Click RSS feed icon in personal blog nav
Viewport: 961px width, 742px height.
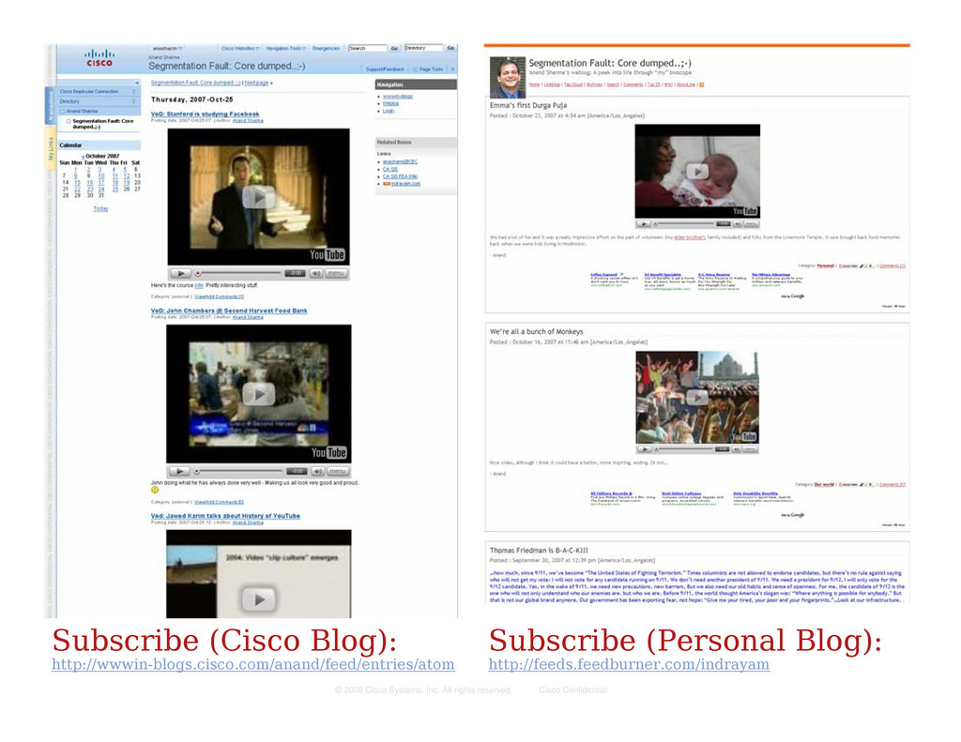702,84
